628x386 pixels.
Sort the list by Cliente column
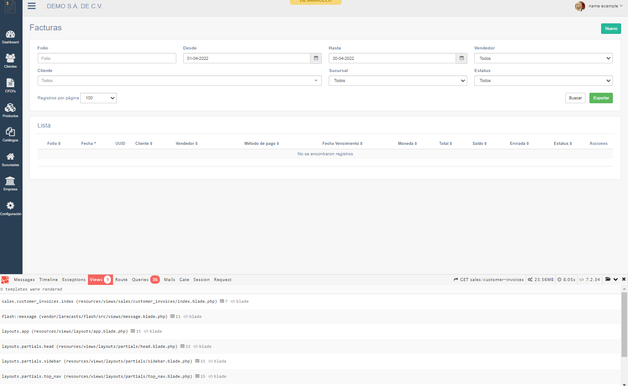[144, 144]
